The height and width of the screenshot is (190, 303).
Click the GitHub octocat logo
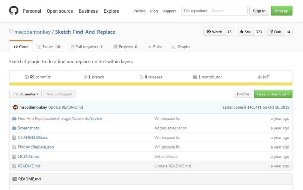13,11
